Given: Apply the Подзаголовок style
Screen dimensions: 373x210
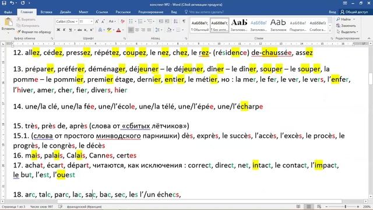Looking at the screenshot, I should click(298, 25).
